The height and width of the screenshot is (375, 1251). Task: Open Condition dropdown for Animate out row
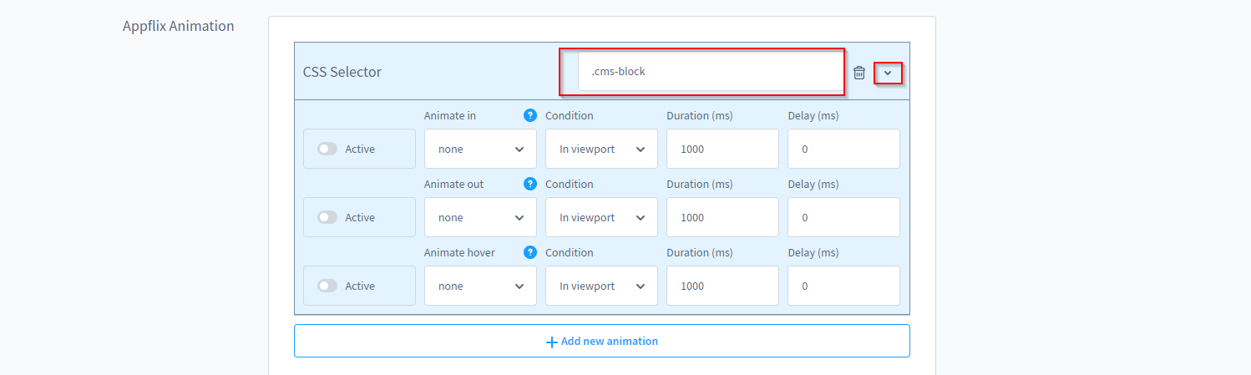[601, 217]
